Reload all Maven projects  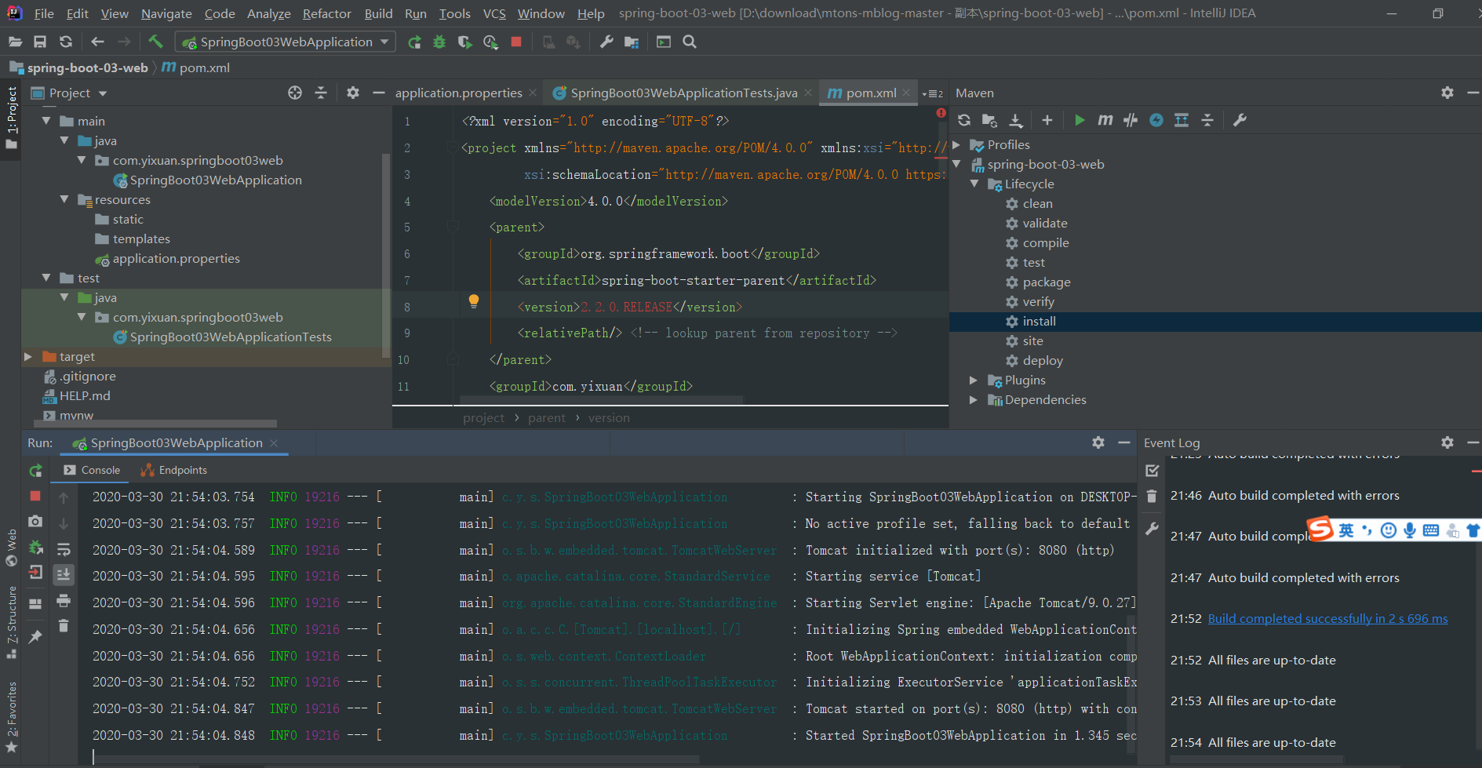tap(964, 120)
